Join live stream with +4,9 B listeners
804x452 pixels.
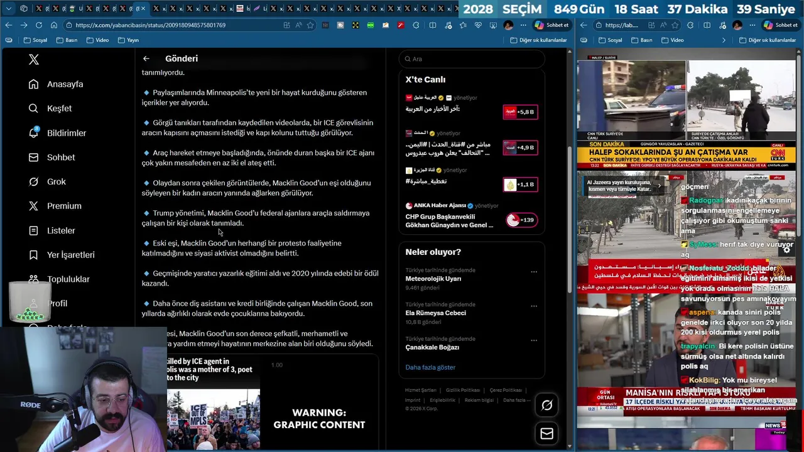point(520,148)
